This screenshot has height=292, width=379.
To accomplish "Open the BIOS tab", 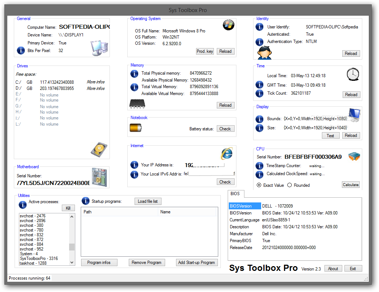I will point(235,194).
